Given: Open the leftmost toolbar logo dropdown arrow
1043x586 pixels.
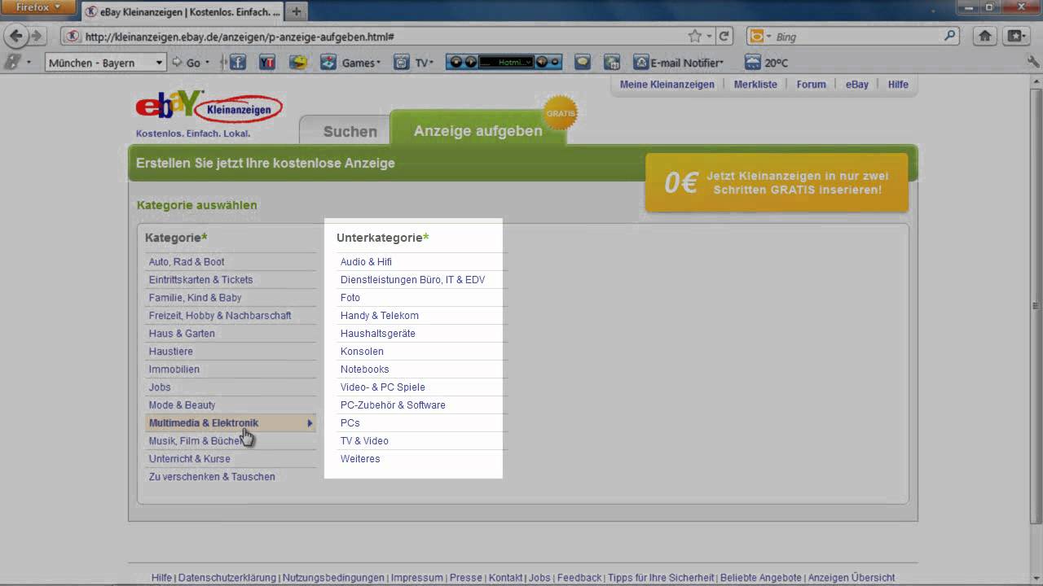Looking at the screenshot, I should (29, 63).
